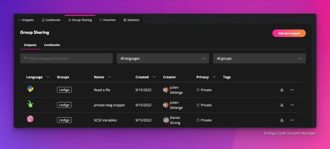Viewport: 330px width, 149px height.
Task: Open the private twig snippet
Action: (x=109, y=105)
